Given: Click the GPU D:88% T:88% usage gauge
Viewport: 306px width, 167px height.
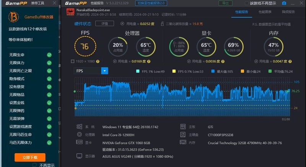Looking at the screenshot, I should click(179, 47).
